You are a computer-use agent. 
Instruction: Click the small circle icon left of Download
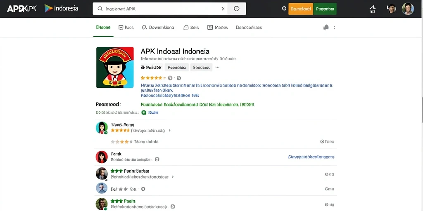tap(284, 9)
